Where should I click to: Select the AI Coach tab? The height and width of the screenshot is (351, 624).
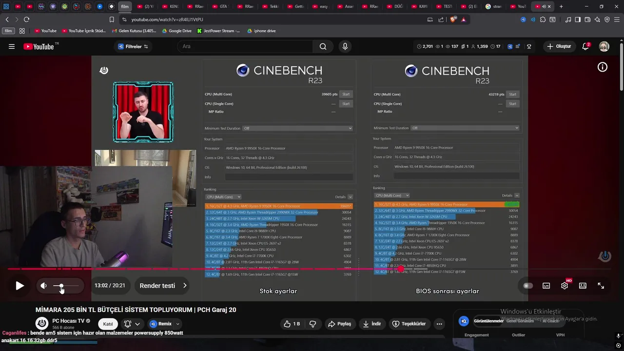(x=551, y=321)
